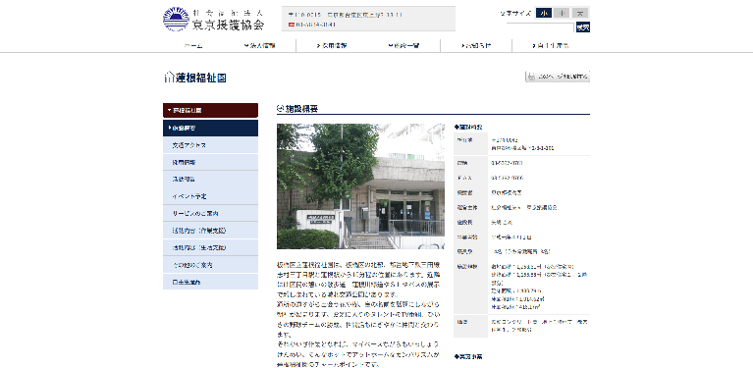Open お知らせ in the top navigation
Screen dimensions: 753x368
point(476,45)
